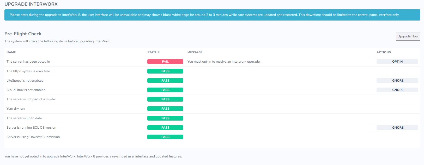424x165 pixels.
Task: Click PASS badge for EOL OS version
Action: 165,128
